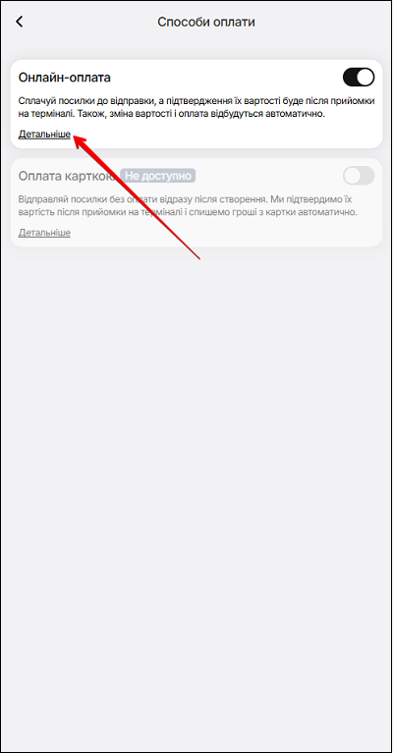Click the Не доступно badge
The image size is (393, 753).
pos(157,176)
